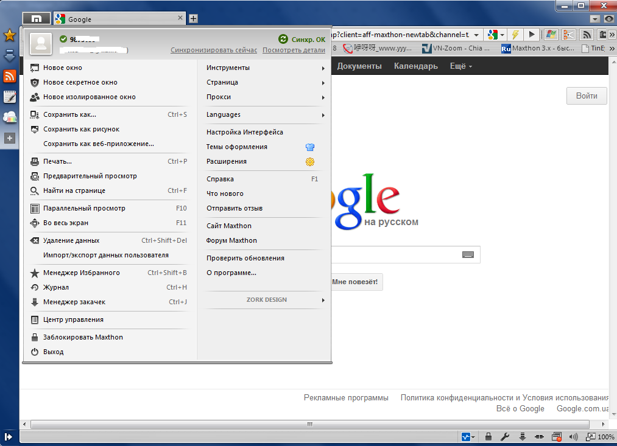Image resolution: width=617 pixels, height=446 pixels.
Task: Expand the Languages submenu
Action: coord(265,114)
